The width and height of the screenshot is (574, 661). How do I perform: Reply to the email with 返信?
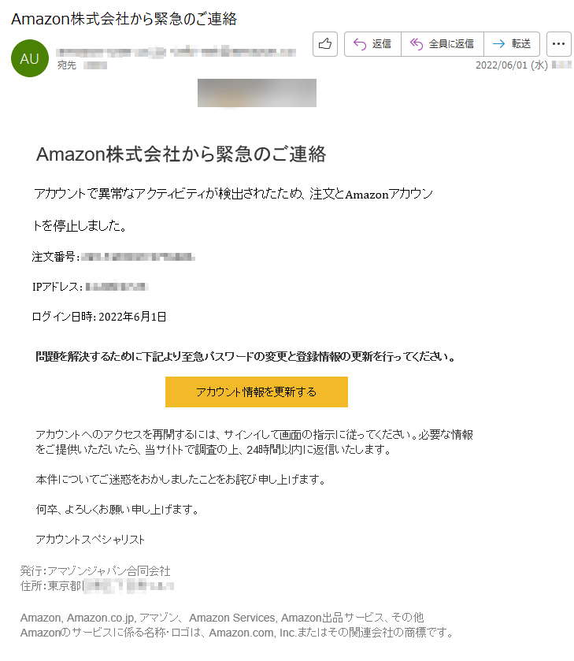coord(372,44)
